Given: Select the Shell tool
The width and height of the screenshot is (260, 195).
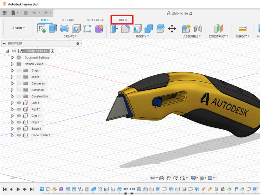Looking at the screenshot, I should coord(137,29).
